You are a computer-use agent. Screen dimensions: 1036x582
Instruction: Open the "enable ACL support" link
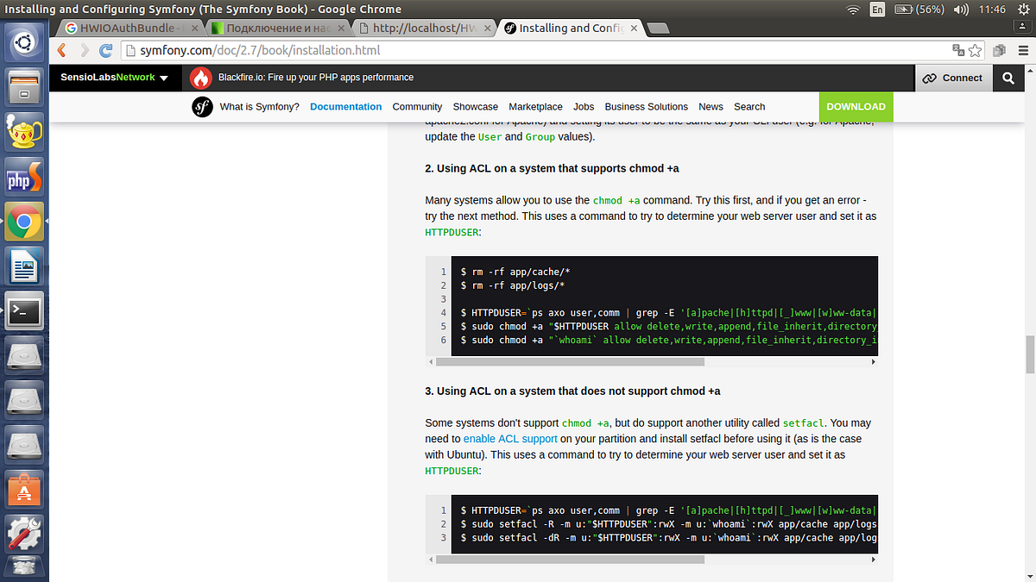[509, 439]
